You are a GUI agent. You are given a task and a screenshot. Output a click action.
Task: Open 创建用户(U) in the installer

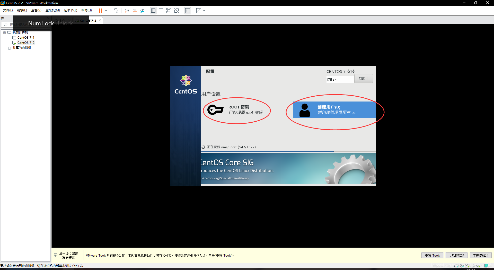tap(334, 110)
